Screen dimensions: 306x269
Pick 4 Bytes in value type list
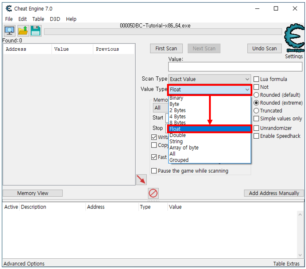coord(209,117)
